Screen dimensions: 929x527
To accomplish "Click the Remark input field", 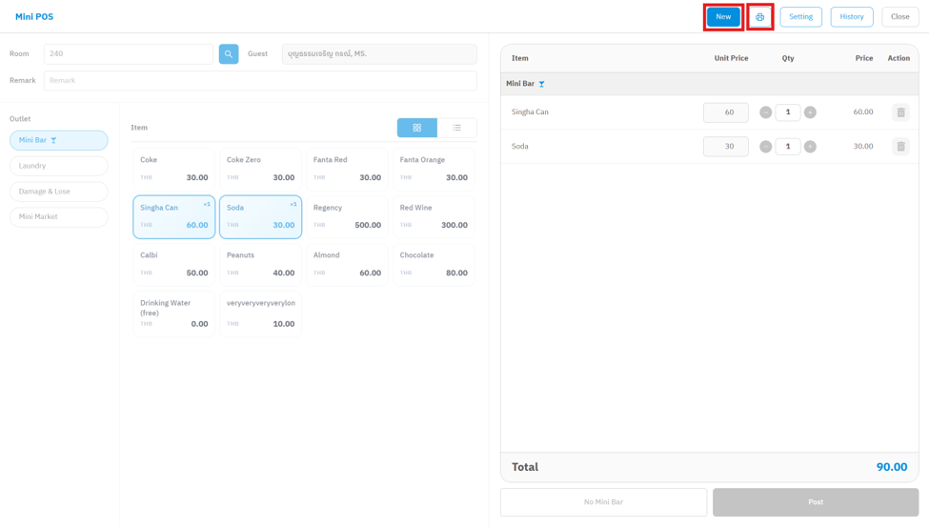I will [x=260, y=81].
